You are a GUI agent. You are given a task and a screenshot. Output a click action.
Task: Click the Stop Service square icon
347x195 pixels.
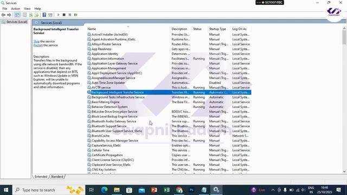(x=64, y=15)
